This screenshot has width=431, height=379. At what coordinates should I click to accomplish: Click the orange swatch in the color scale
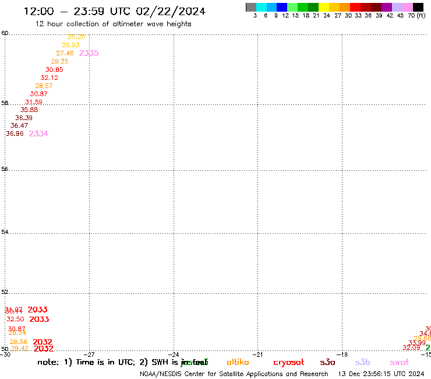tap(345, 7)
